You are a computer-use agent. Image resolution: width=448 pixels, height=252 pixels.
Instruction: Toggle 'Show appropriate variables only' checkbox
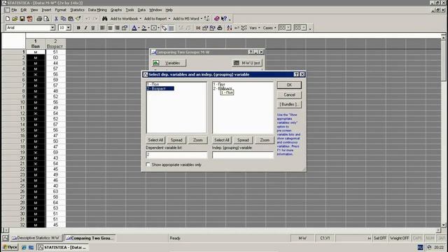[x=148, y=164]
